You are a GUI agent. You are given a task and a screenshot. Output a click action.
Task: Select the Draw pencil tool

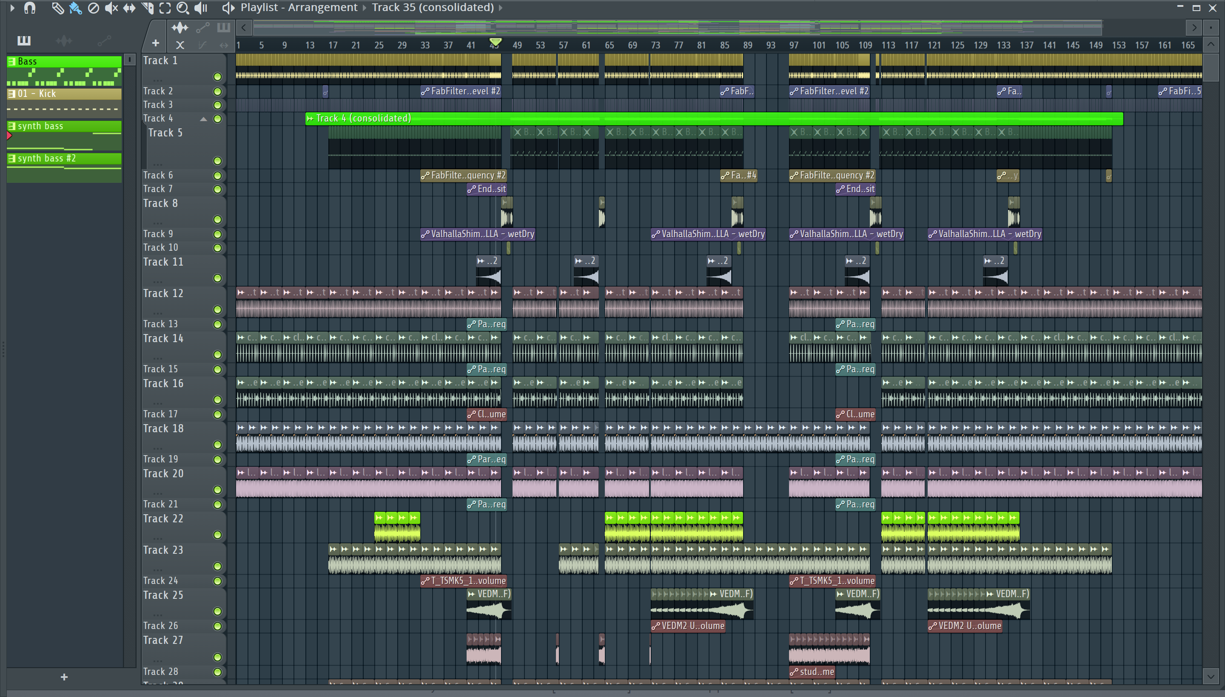(57, 8)
